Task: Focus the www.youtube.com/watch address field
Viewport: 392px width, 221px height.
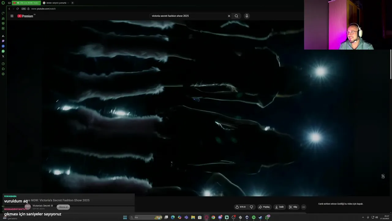Action: coord(43,9)
